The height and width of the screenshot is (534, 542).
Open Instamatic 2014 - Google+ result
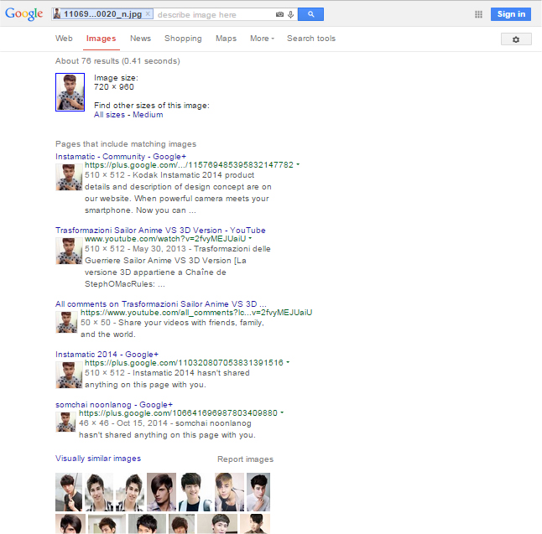point(107,355)
